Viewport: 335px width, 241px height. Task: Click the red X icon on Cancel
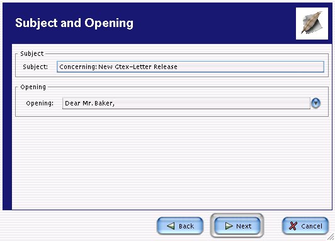(293, 226)
